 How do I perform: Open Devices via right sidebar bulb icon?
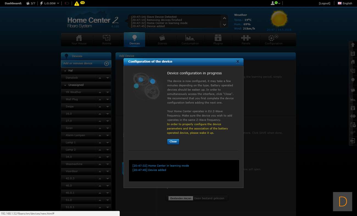point(353,80)
